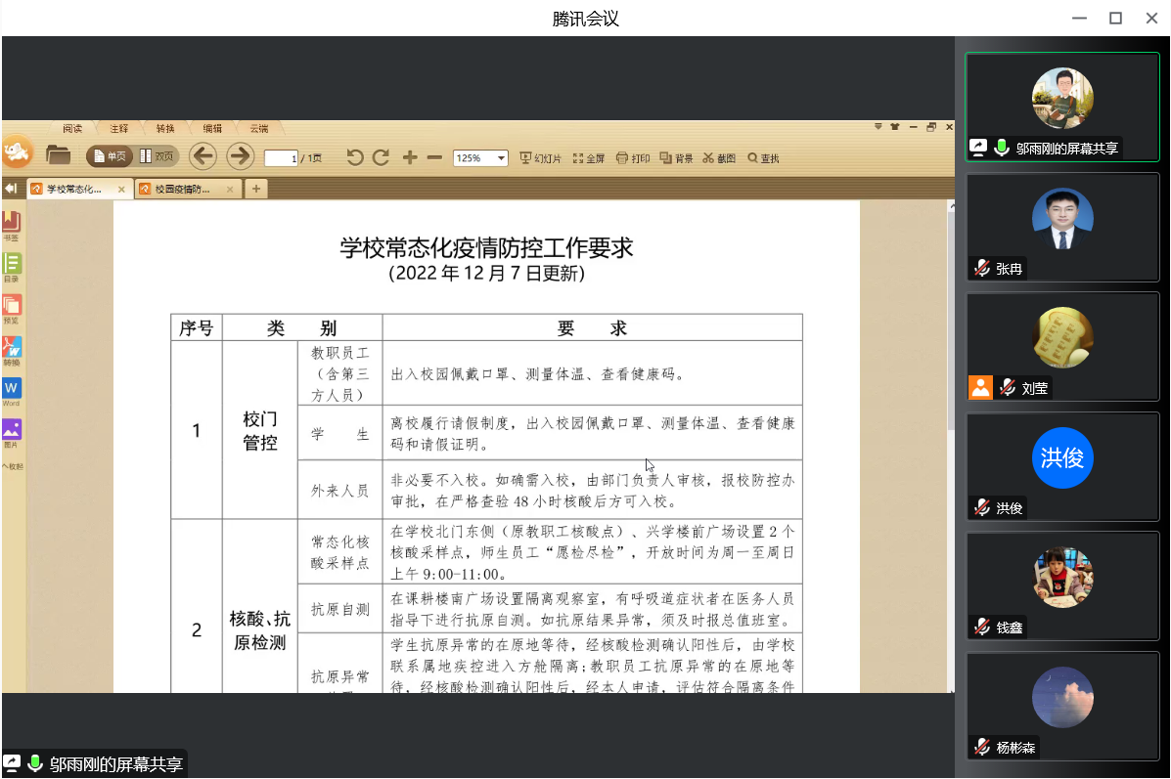Click the 查找 search button
Screen dimensions: 1171x779
764,158
